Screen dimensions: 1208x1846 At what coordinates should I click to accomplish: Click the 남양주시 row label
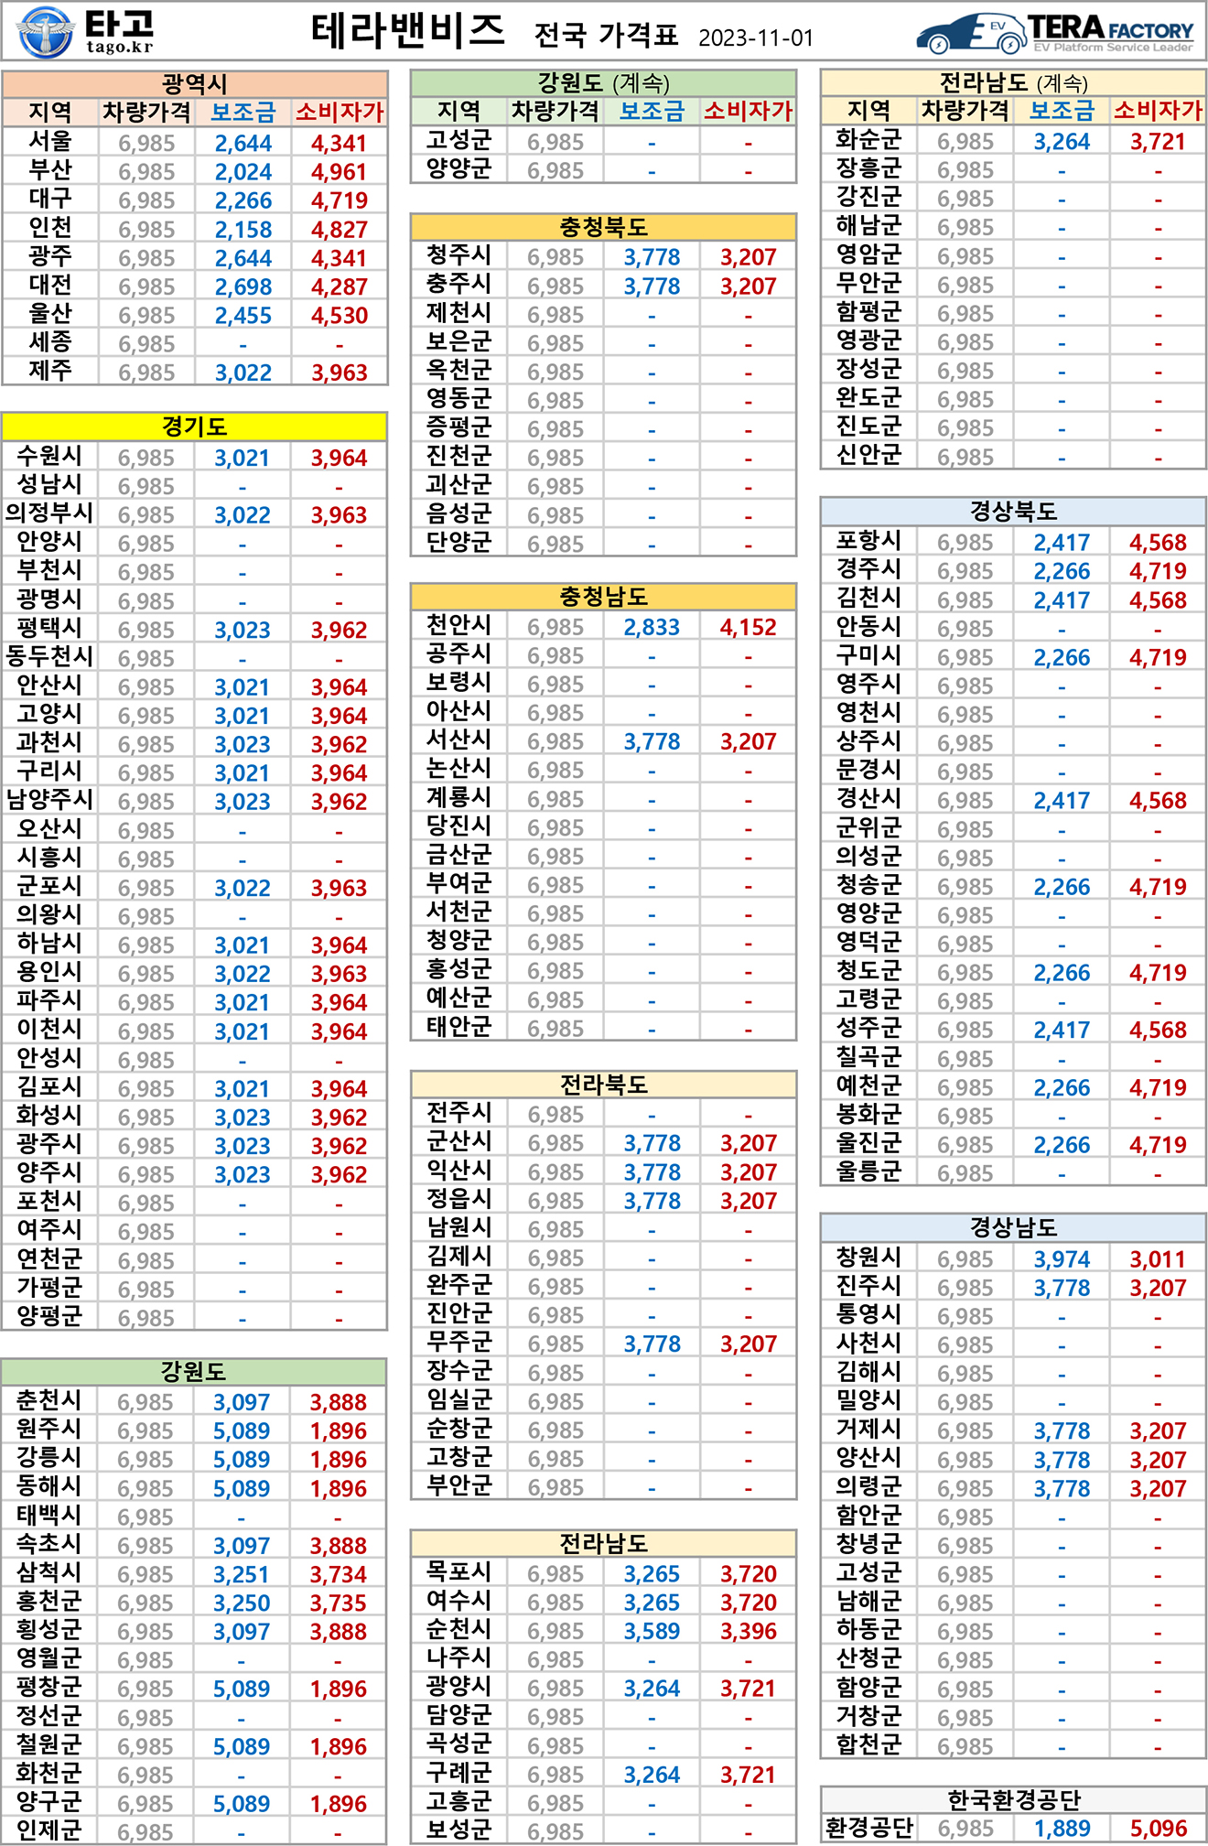point(49,800)
